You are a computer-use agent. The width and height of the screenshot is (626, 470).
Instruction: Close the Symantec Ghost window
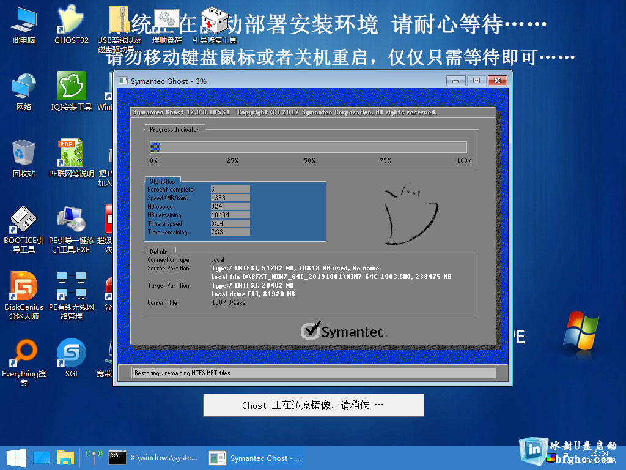point(498,81)
